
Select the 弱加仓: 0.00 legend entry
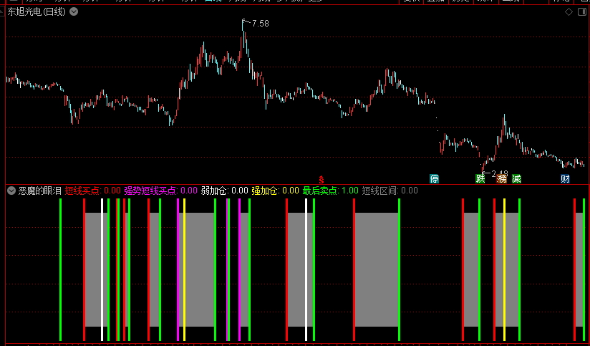224,191
